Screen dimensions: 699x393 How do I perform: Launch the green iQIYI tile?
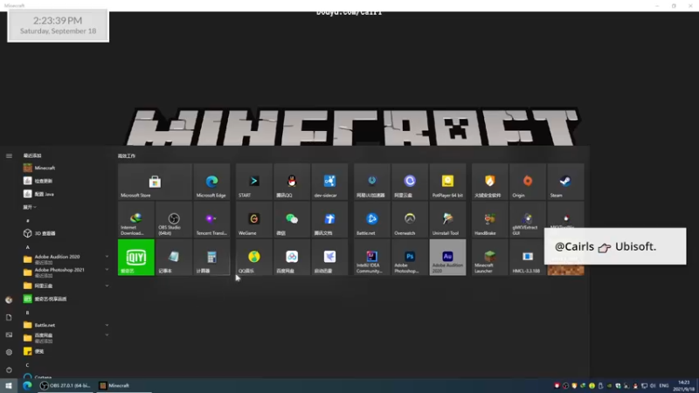tap(136, 257)
